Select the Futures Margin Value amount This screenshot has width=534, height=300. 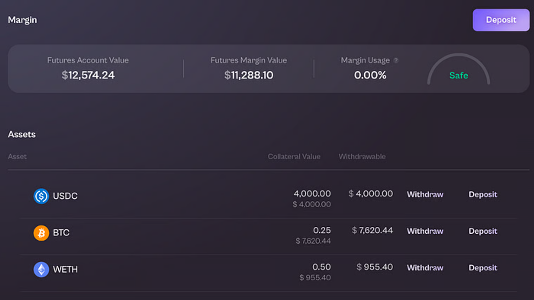249,75
